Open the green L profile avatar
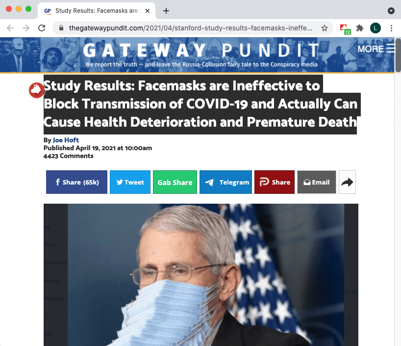 (376, 28)
